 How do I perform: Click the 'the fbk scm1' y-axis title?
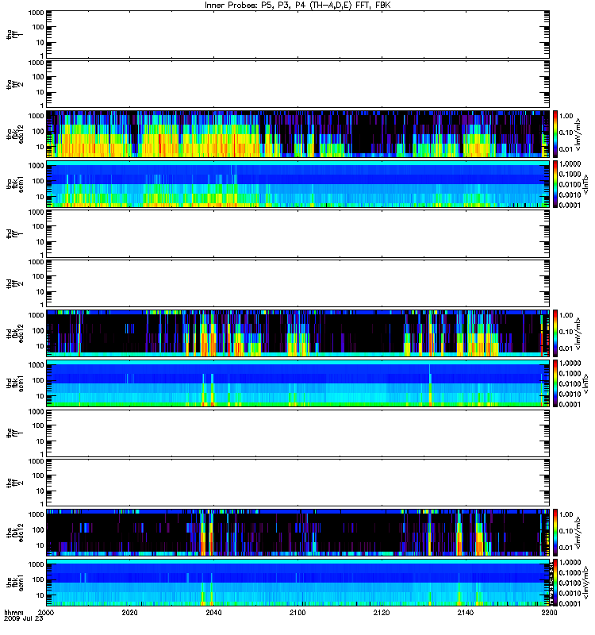click(x=15, y=583)
